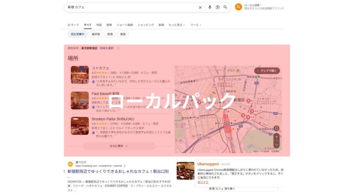Click the magnifying glass search icon

[x=225, y=7]
